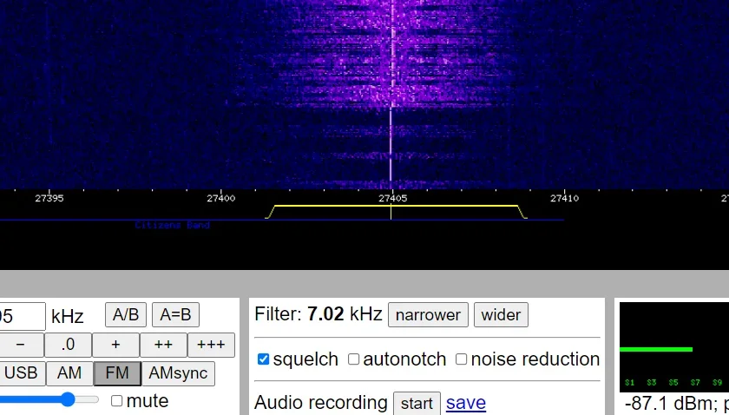Select AM demodulation mode
729x415 pixels.
coord(69,373)
